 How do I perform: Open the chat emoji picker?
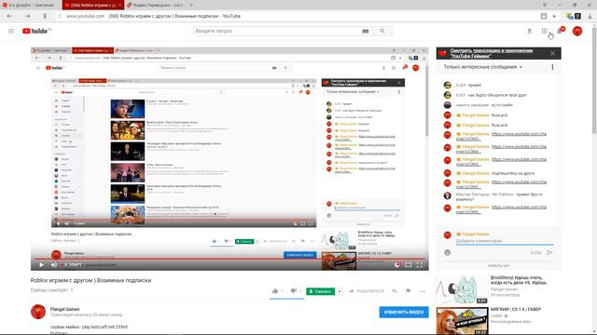coord(448,252)
